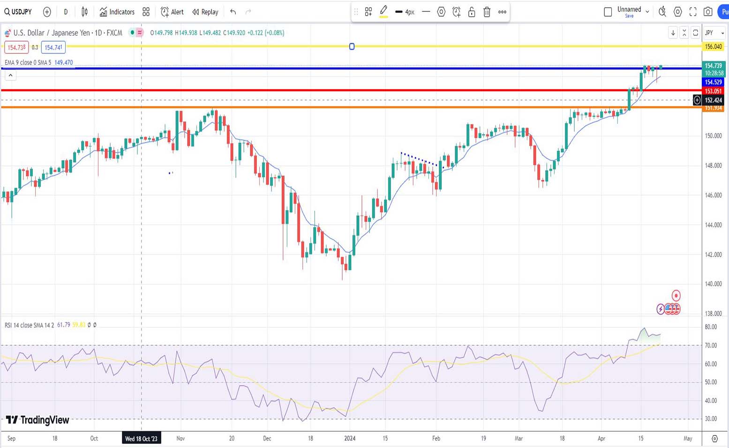Open the Indicators menu

117,12
